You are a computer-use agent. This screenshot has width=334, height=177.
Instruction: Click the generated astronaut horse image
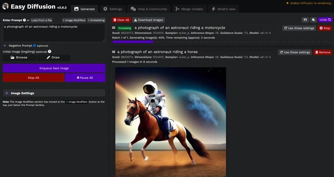click(x=171, y=122)
